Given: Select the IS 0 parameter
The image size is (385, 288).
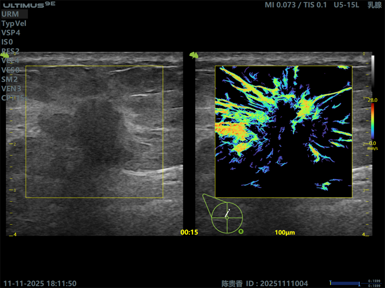Looking at the screenshot, I should [7, 42].
